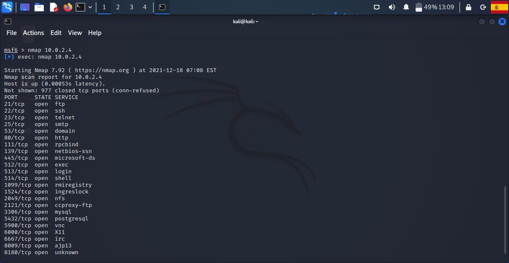Click the 514/tcp shell row
Viewport: 509px width, 263px height.
click(x=38, y=178)
